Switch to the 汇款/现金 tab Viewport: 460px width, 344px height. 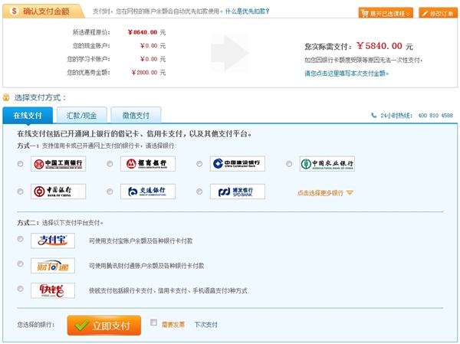tap(82, 116)
